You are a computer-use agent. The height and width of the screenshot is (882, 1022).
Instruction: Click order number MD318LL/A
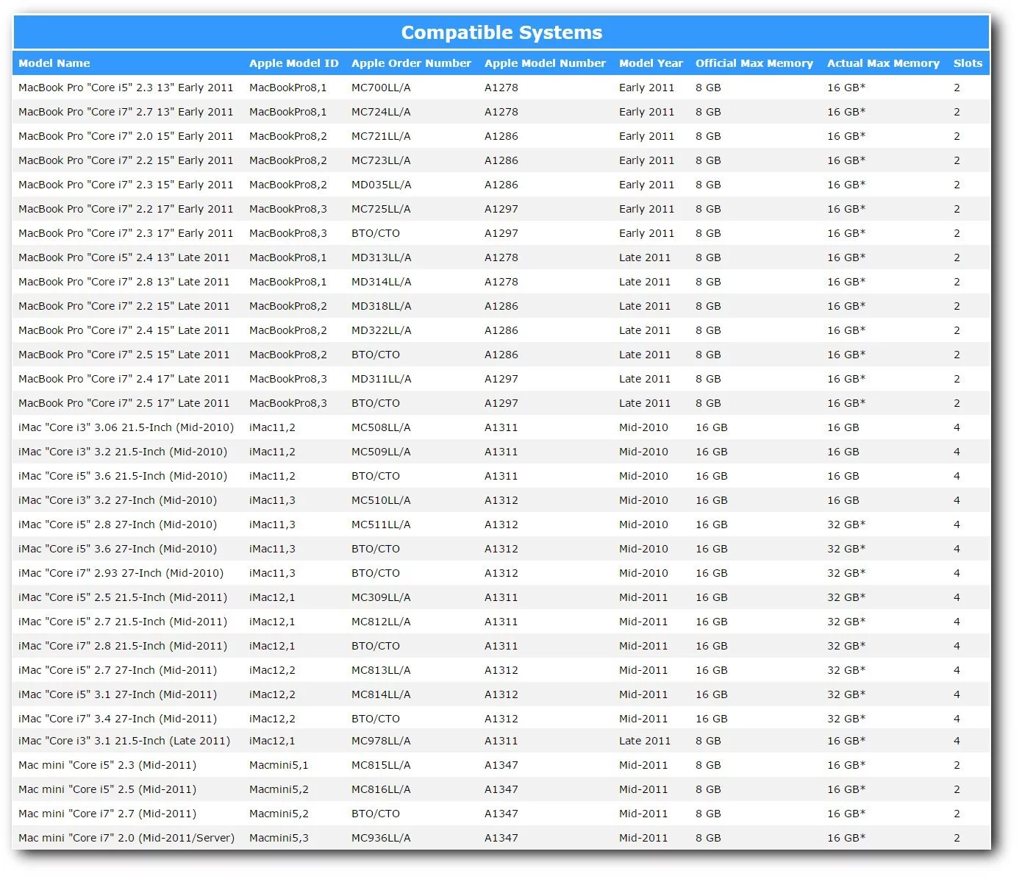point(382,306)
